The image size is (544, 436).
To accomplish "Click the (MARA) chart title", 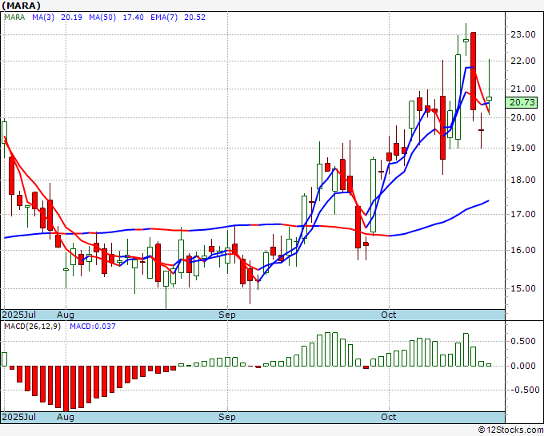I will 22,6.
